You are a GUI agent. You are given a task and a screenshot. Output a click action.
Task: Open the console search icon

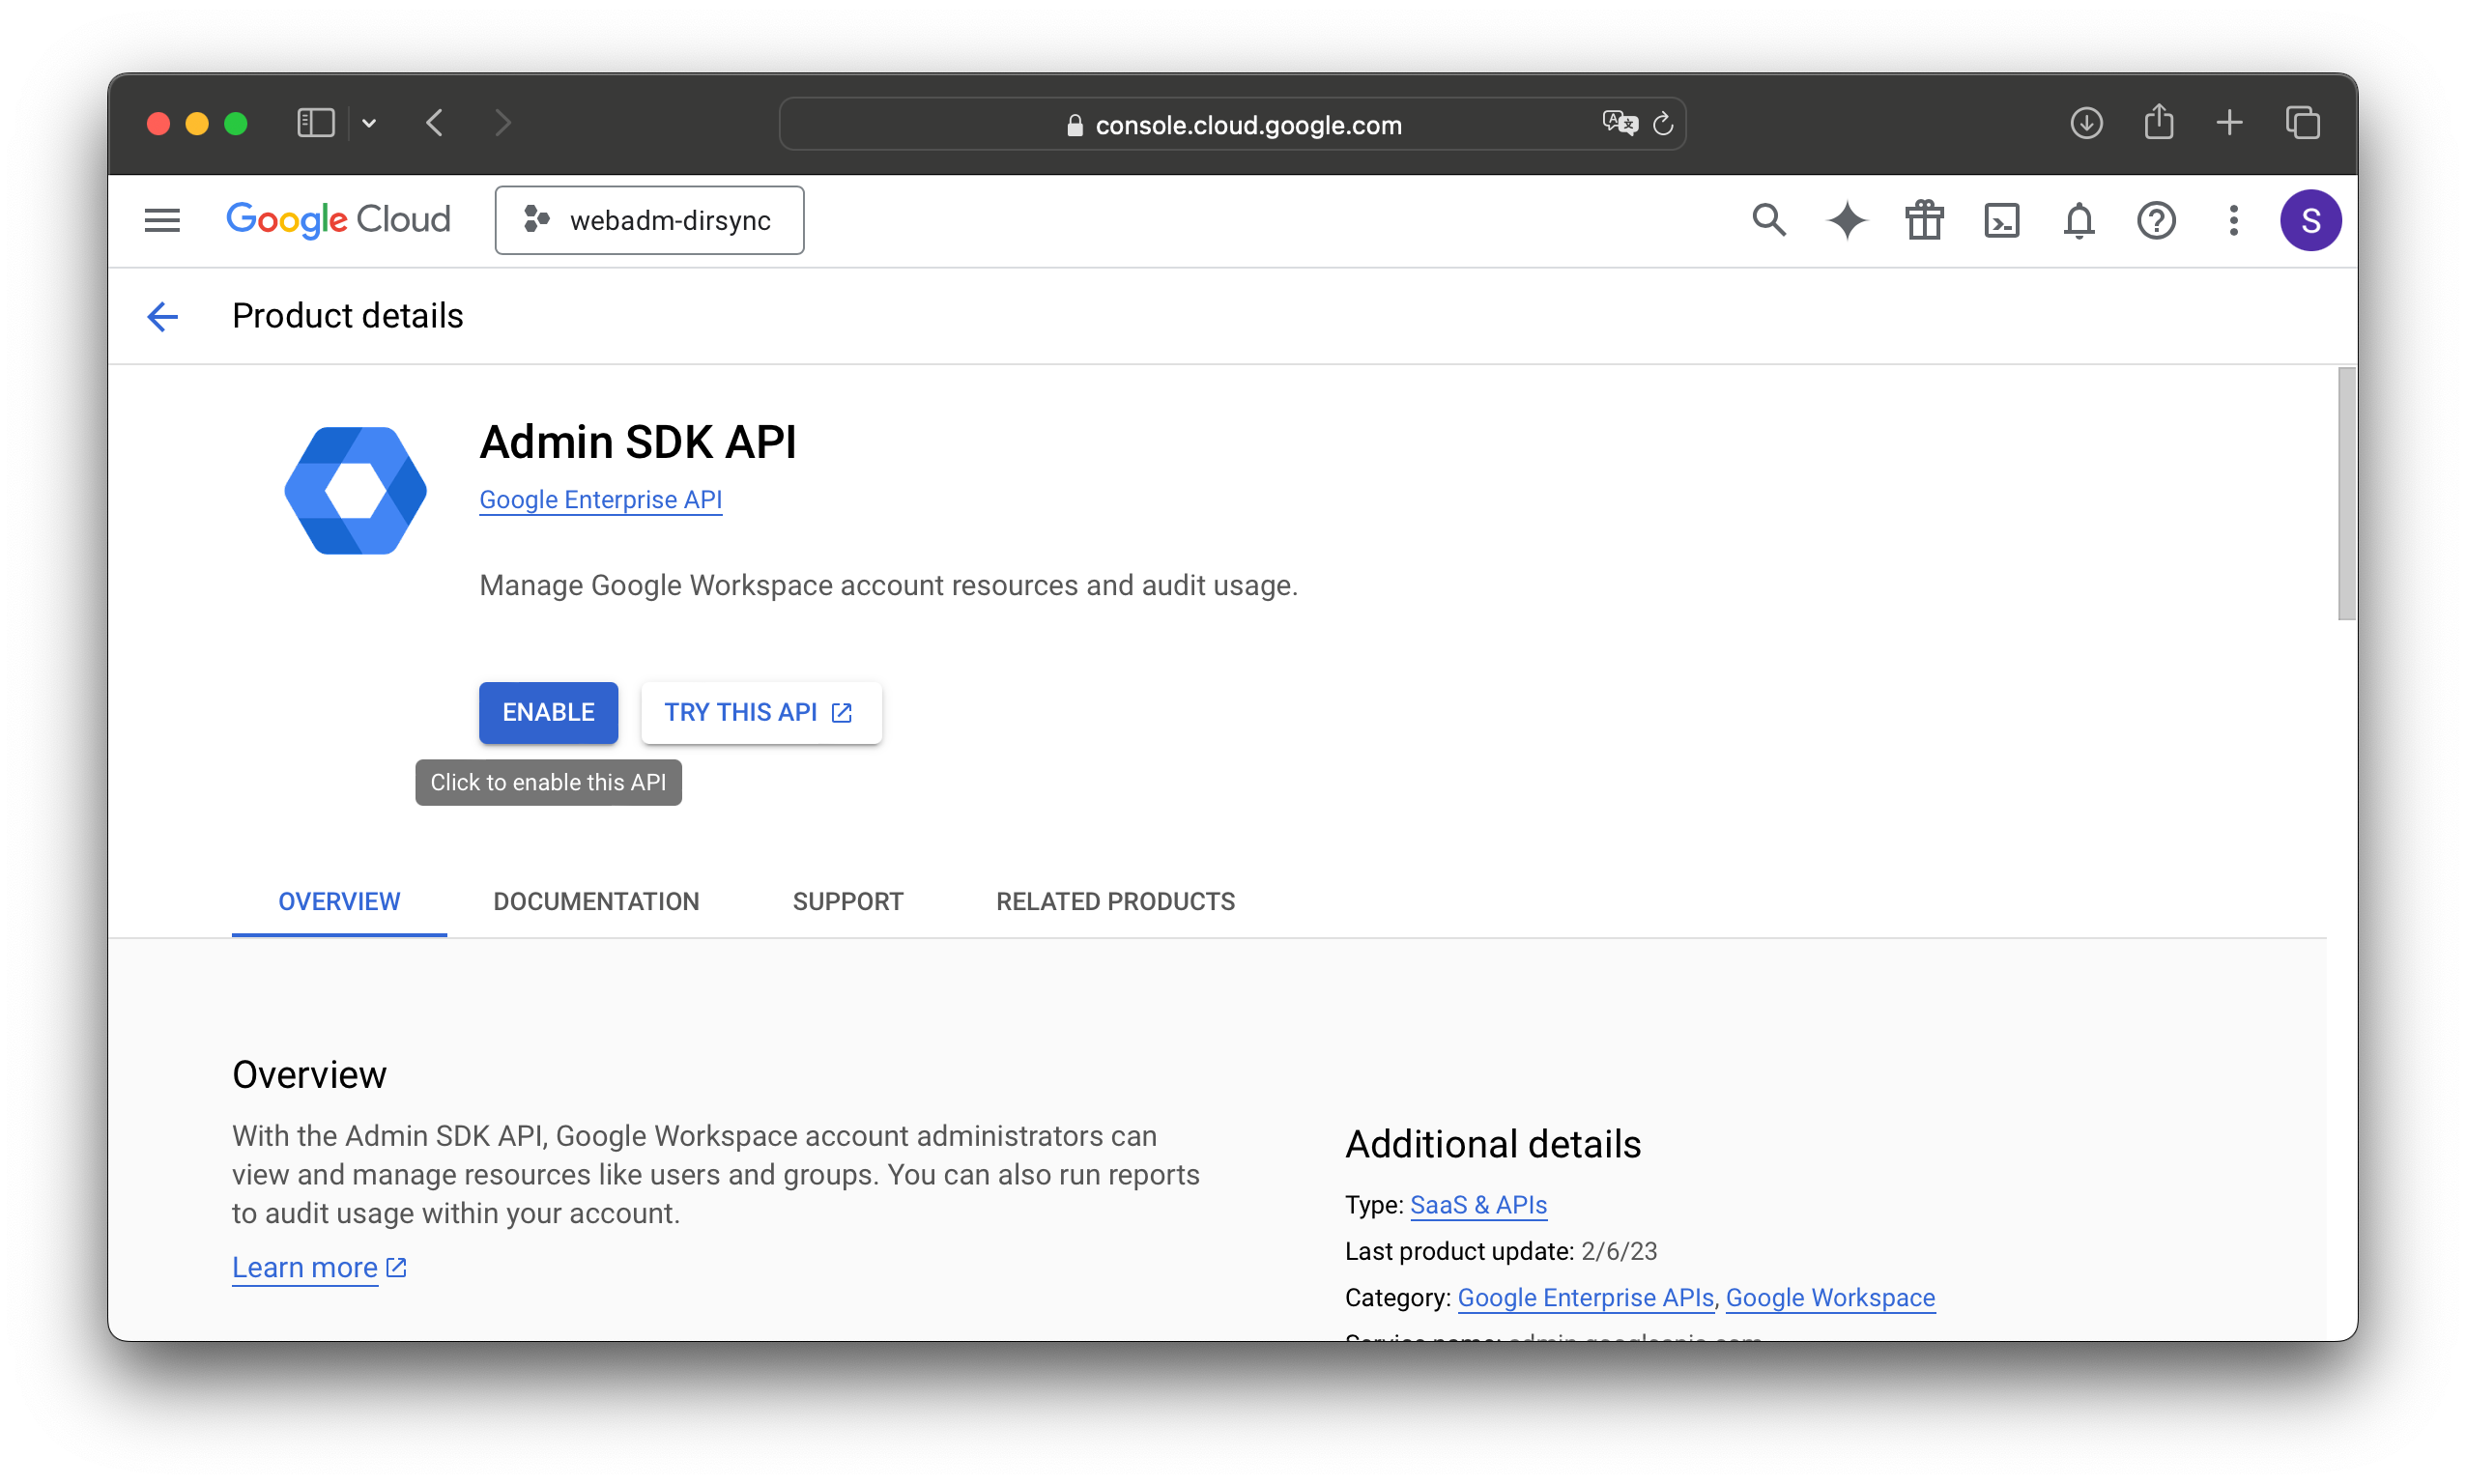click(1768, 220)
